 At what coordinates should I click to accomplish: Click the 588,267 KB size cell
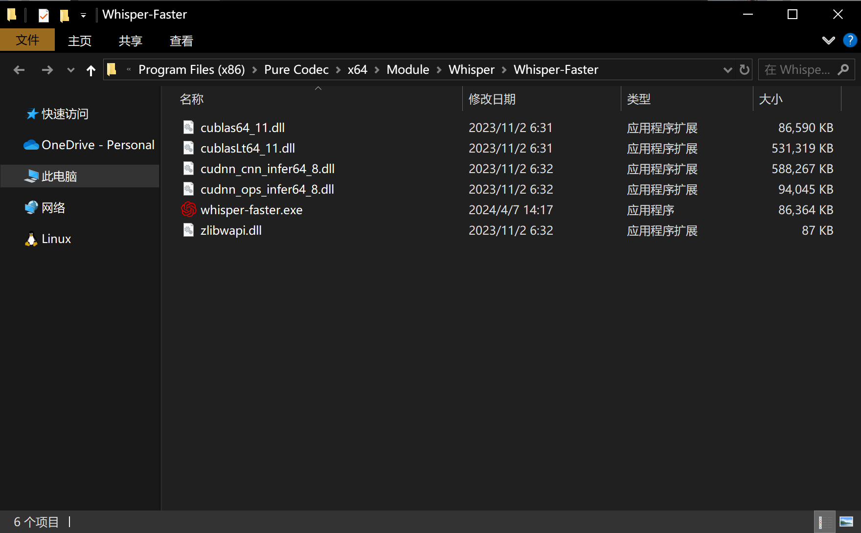tap(802, 169)
